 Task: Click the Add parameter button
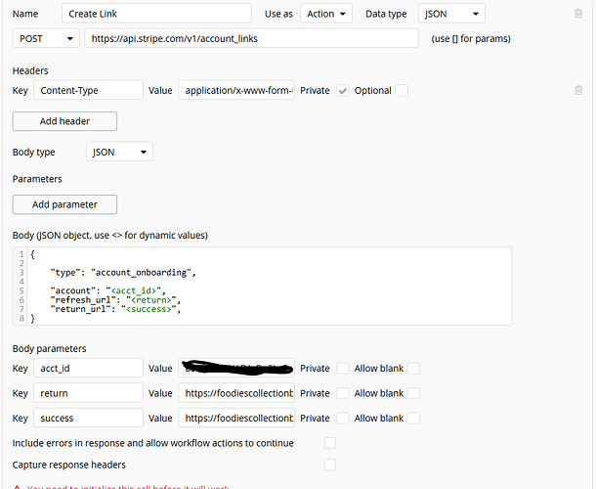click(x=64, y=204)
